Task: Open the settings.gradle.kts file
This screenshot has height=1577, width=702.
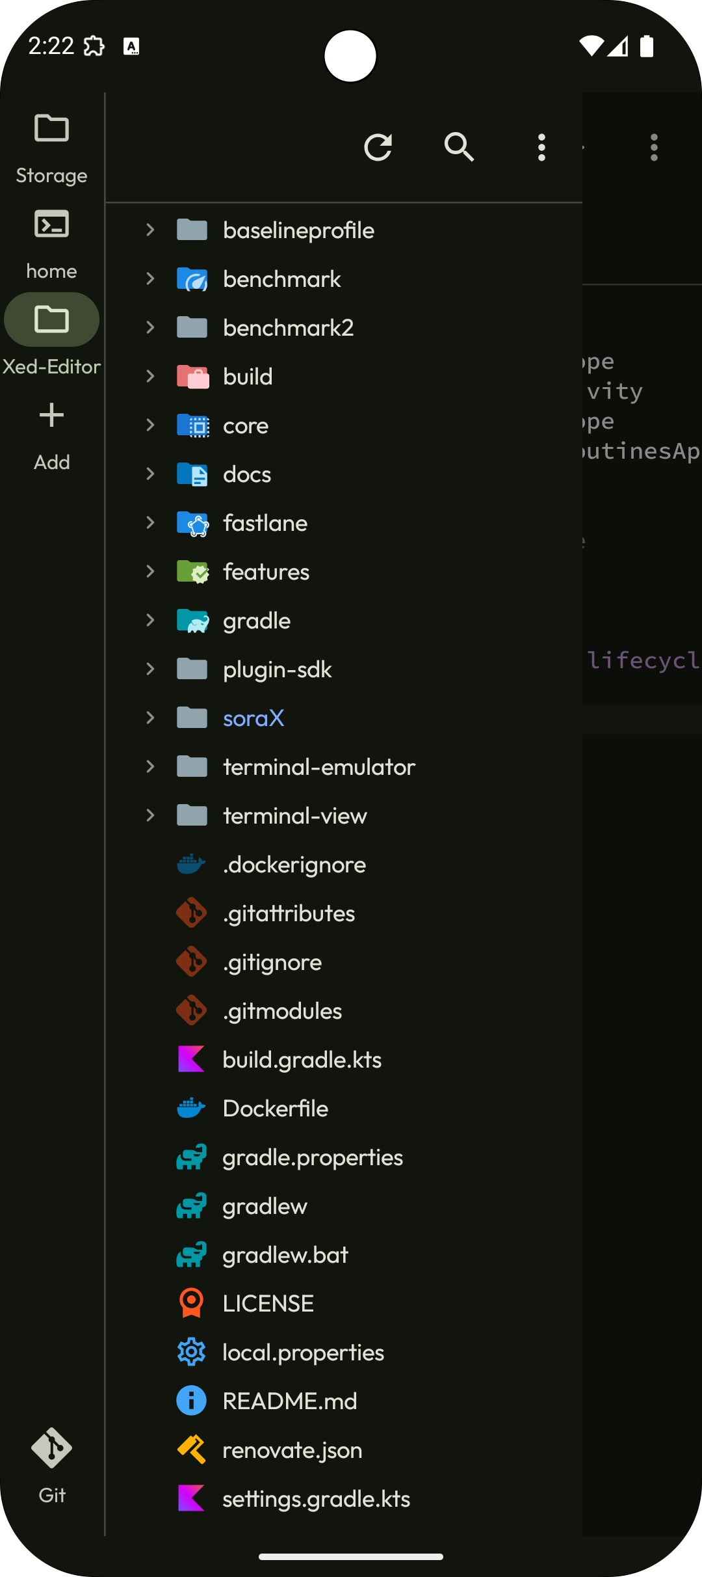Action: (x=344, y=1499)
